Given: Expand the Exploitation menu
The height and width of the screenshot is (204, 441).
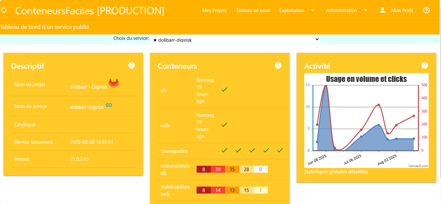Looking at the screenshot, I should tap(297, 10).
